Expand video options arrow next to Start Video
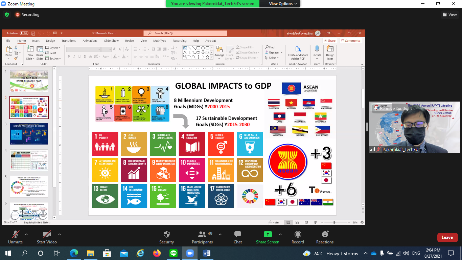This screenshot has height=260, width=462. click(x=60, y=234)
